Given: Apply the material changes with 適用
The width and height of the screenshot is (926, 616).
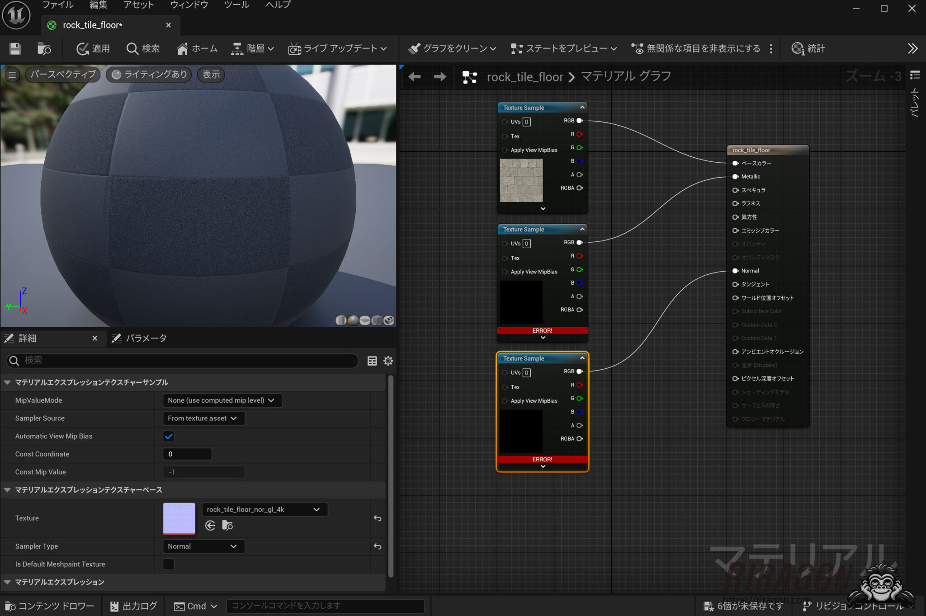Looking at the screenshot, I should 93,48.
